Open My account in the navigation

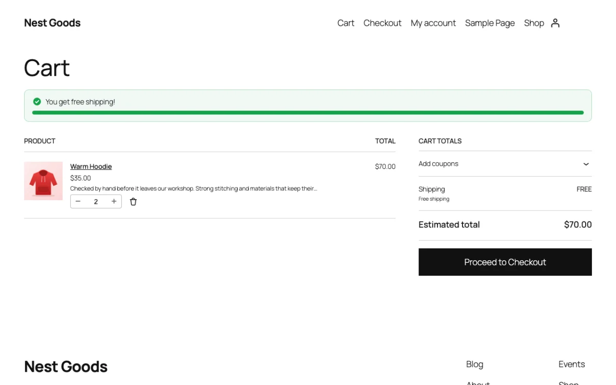point(433,23)
